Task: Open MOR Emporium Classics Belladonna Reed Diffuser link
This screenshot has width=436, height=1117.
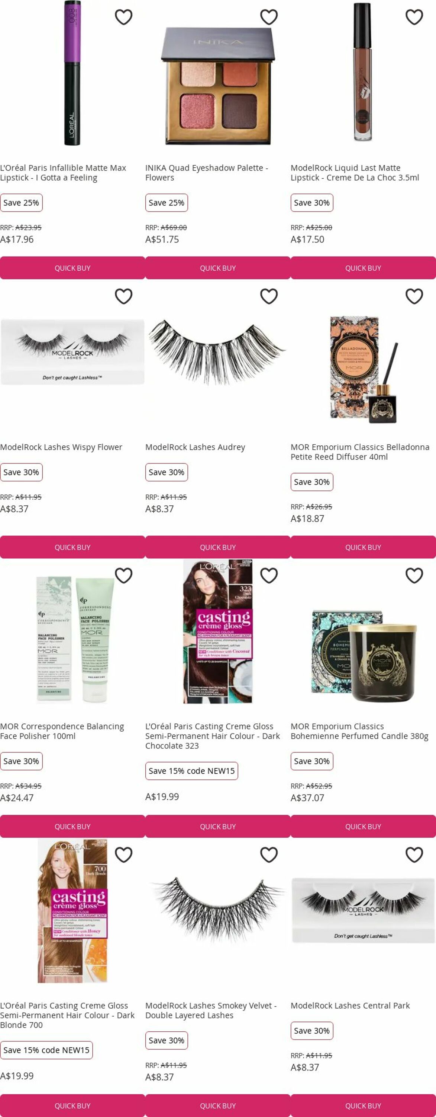Action: coord(360,452)
